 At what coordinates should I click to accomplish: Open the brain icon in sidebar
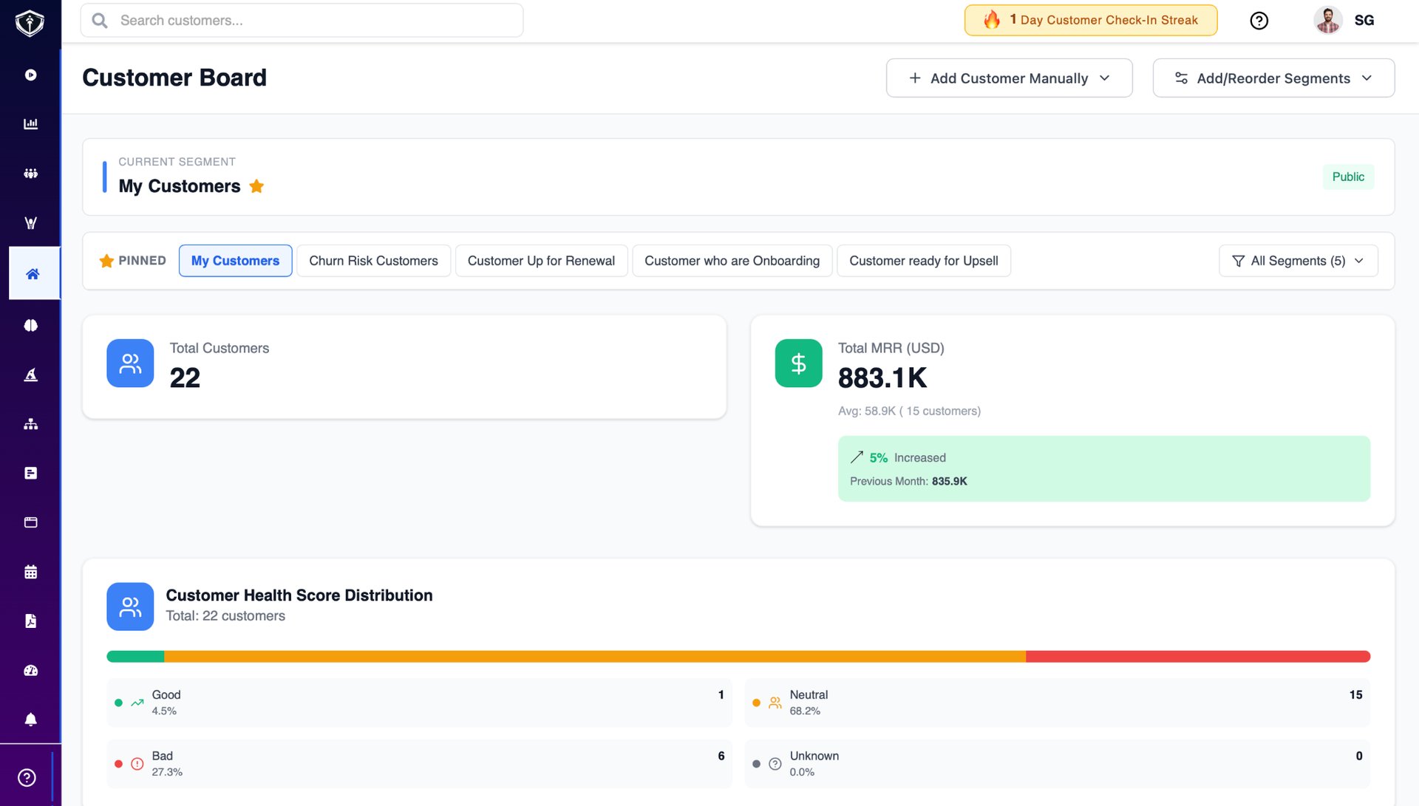point(30,325)
